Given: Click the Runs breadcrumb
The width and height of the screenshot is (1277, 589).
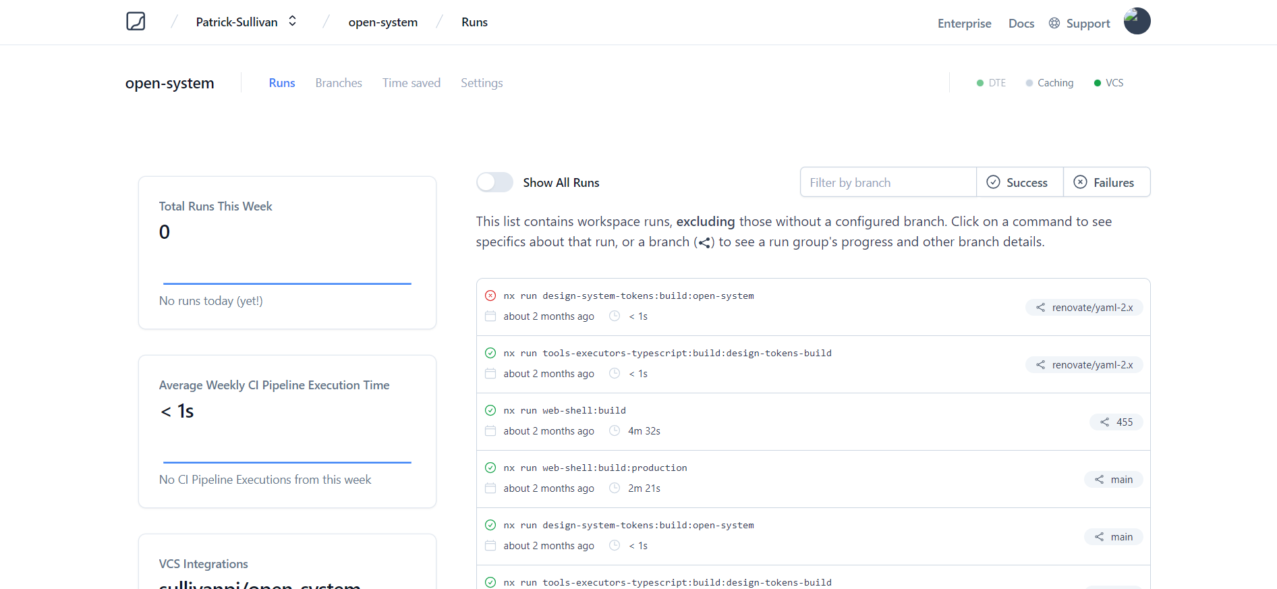Looking at the screenshot, I should pos(474,22).
